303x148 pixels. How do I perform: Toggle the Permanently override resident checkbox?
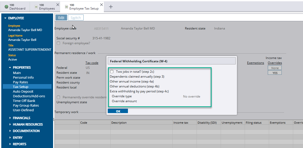coord(58,97)
